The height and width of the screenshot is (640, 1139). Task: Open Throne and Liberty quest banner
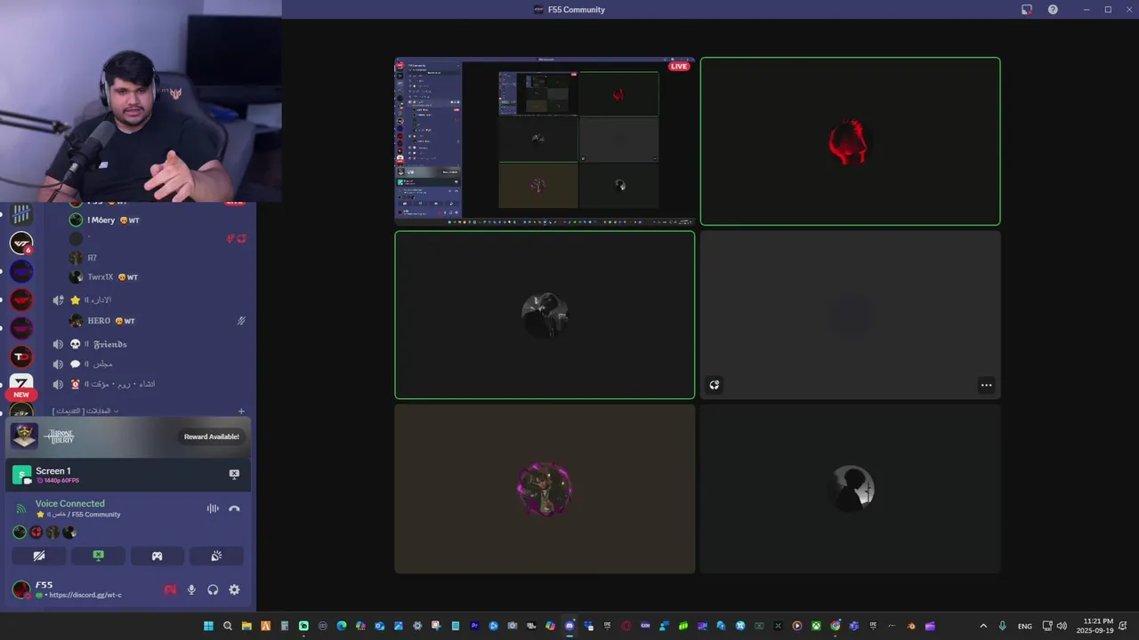point(129,436)
